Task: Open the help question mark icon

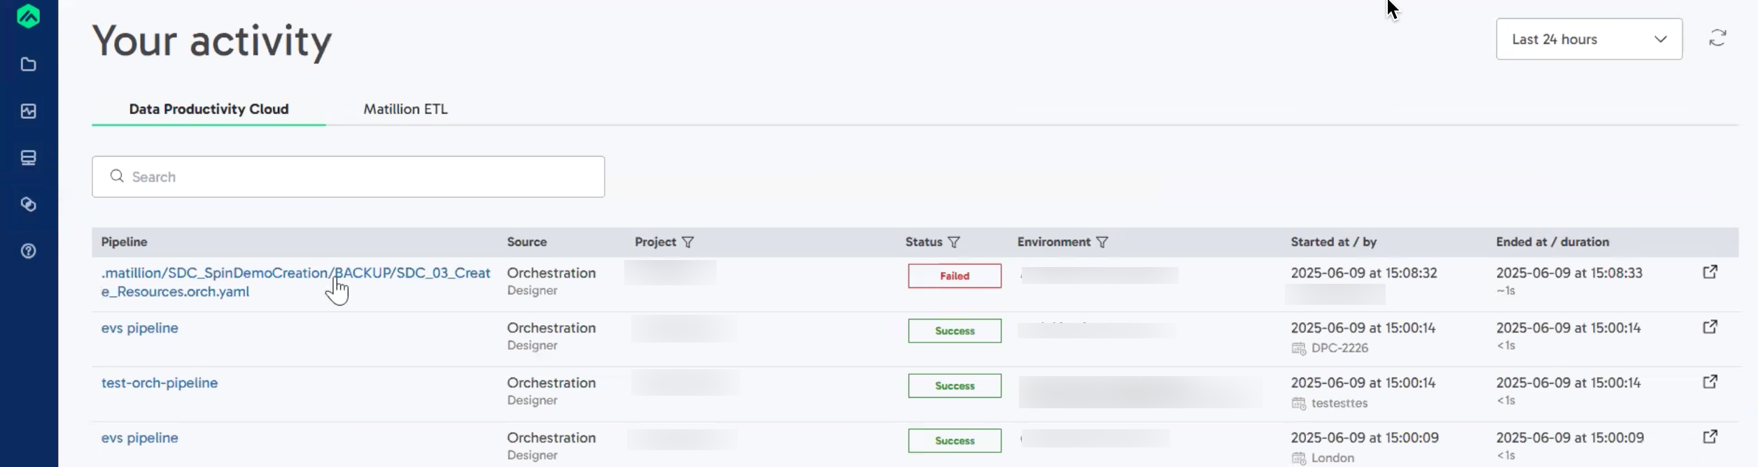Action: coord(28,251)
